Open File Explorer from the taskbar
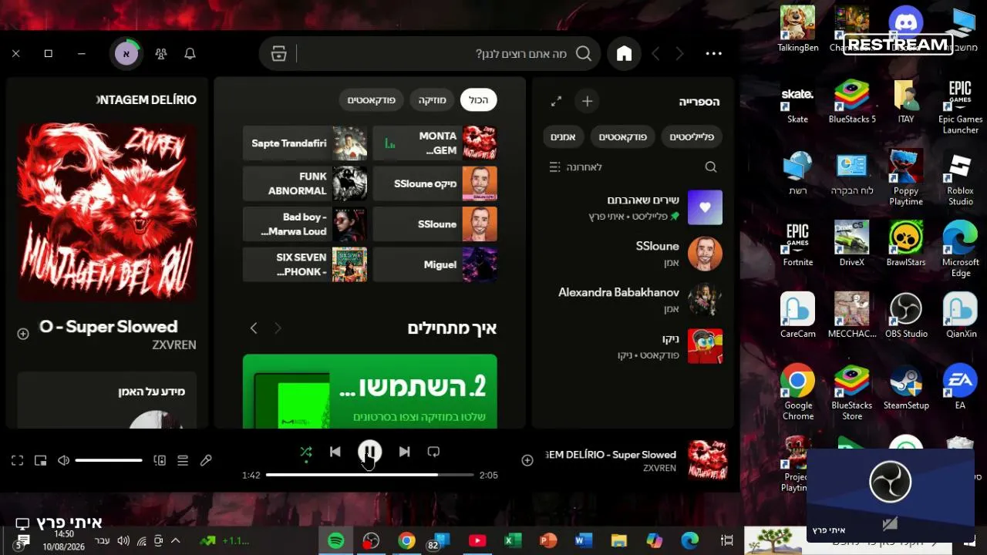 [618, 541]
